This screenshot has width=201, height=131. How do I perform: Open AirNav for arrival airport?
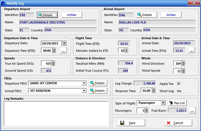[x=171, y=15]
